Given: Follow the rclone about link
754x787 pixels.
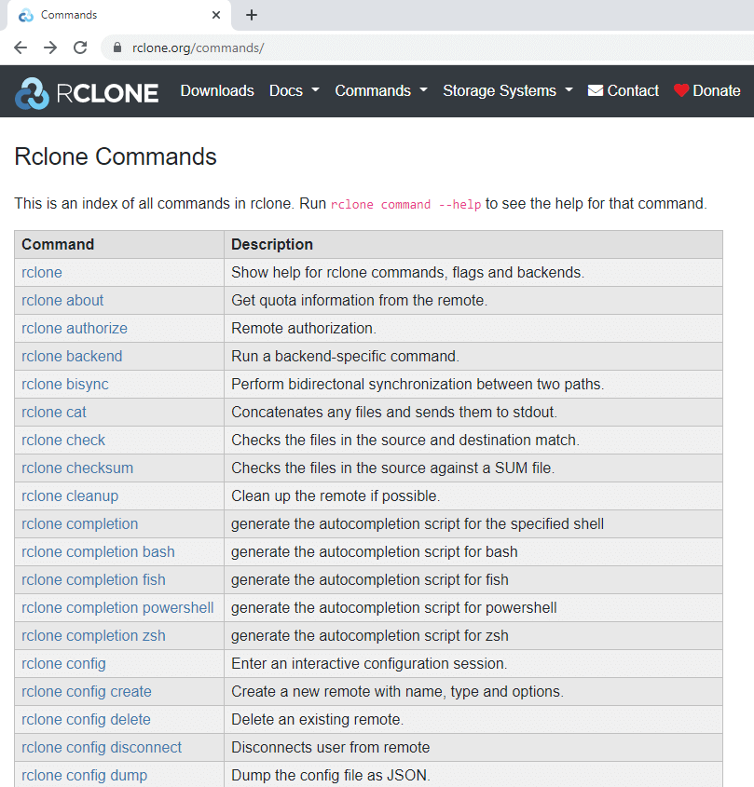Looking at the screenshot, I should point(62,300).
